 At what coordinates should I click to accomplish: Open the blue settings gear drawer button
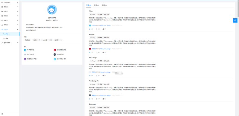pyautogui.click(x=235, y=20)
